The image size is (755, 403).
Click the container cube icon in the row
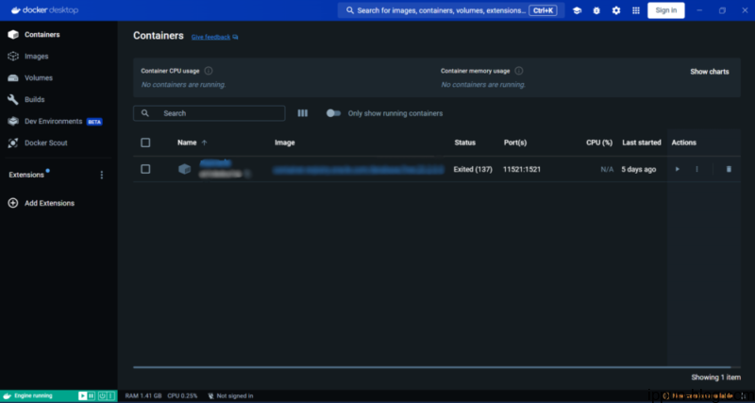tap(184, 169)
